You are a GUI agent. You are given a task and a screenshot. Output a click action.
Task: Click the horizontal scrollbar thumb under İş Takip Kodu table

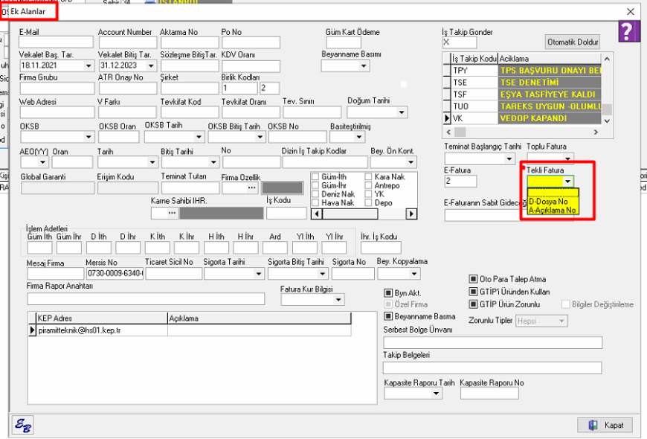tap(460, 132)
